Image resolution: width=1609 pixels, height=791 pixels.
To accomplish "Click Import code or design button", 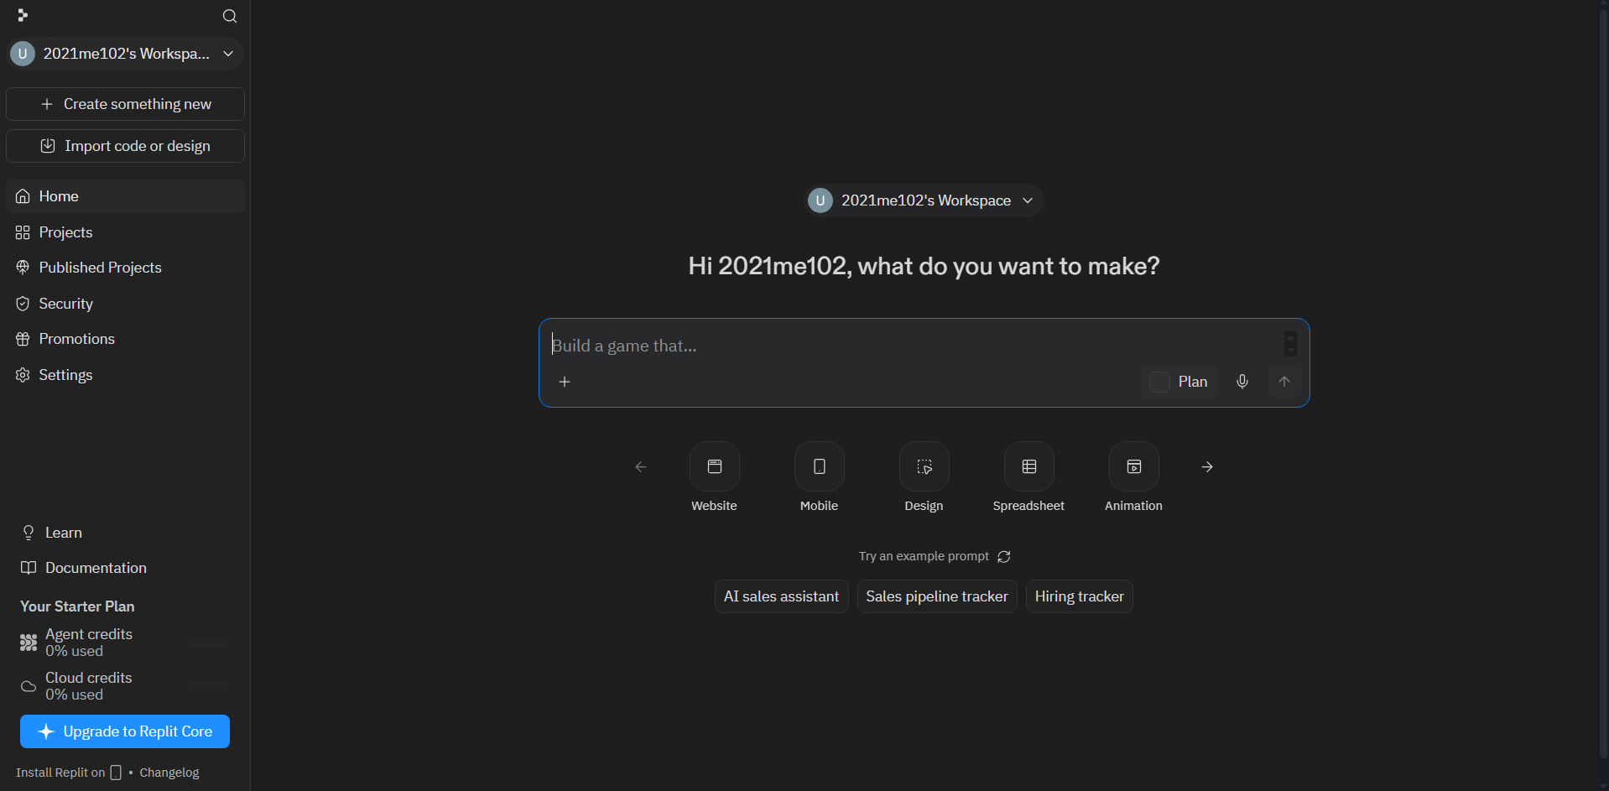I will click(126, 146).
